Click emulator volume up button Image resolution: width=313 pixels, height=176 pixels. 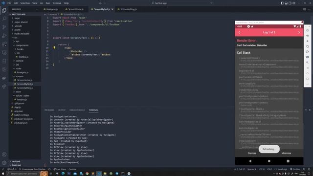(308, 36)
